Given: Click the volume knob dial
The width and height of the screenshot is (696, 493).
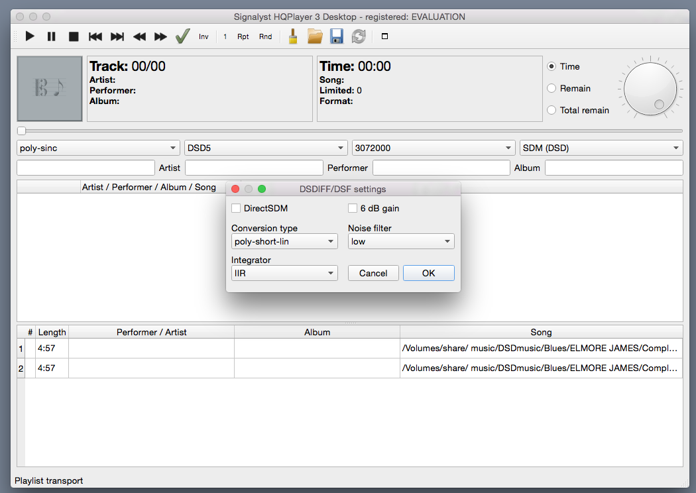Looking at the screenshot, I should pyautogui.click(x=650, y=89).
